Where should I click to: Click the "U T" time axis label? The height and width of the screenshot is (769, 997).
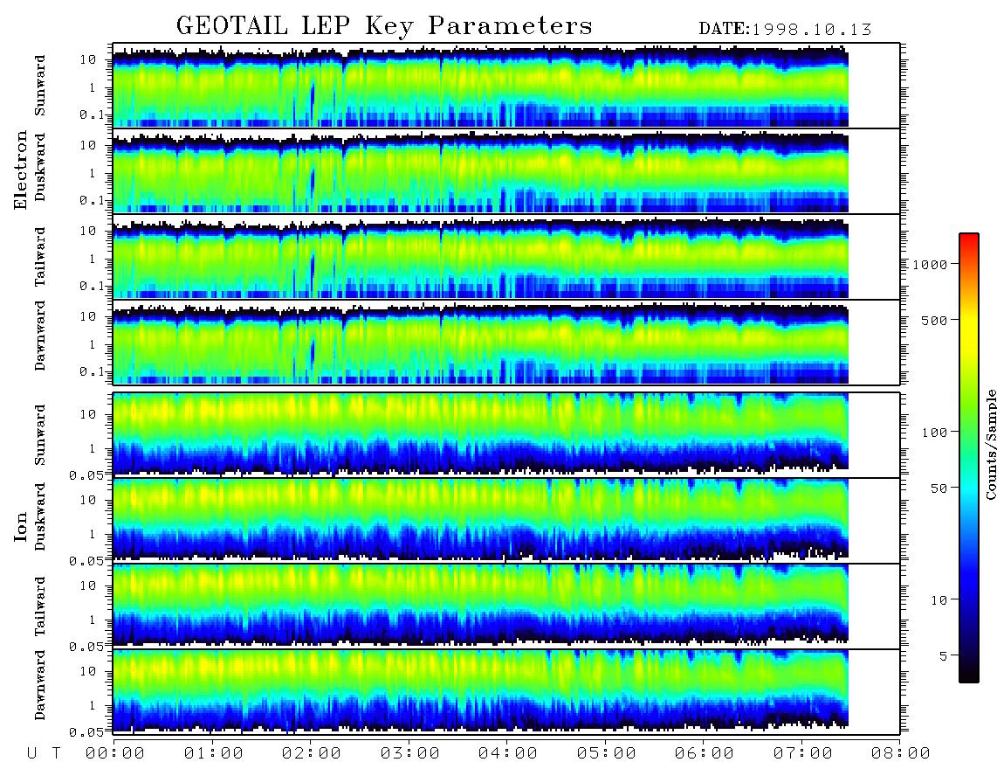tap(44, 753)
